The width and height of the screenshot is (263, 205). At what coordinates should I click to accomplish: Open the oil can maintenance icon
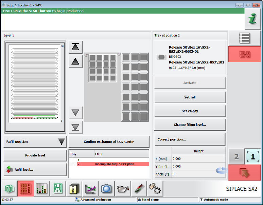coord(123,188)
